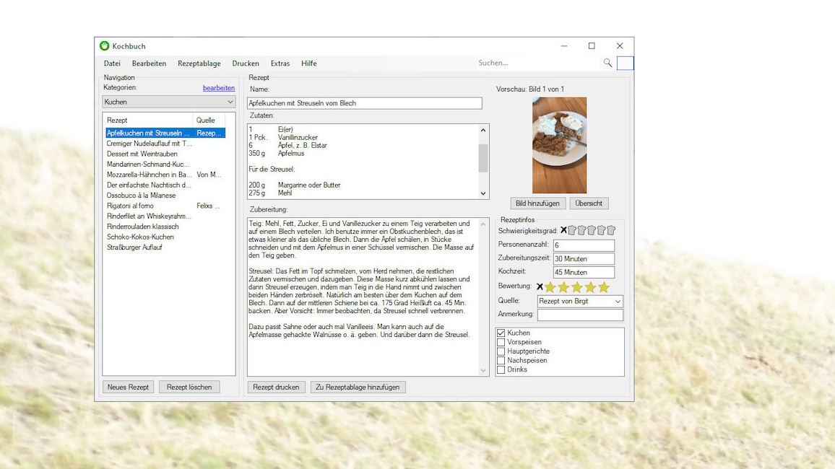Click the apple cake preview image
The height and width of the screenshot is (469, 835).
[x=559, y=145]
